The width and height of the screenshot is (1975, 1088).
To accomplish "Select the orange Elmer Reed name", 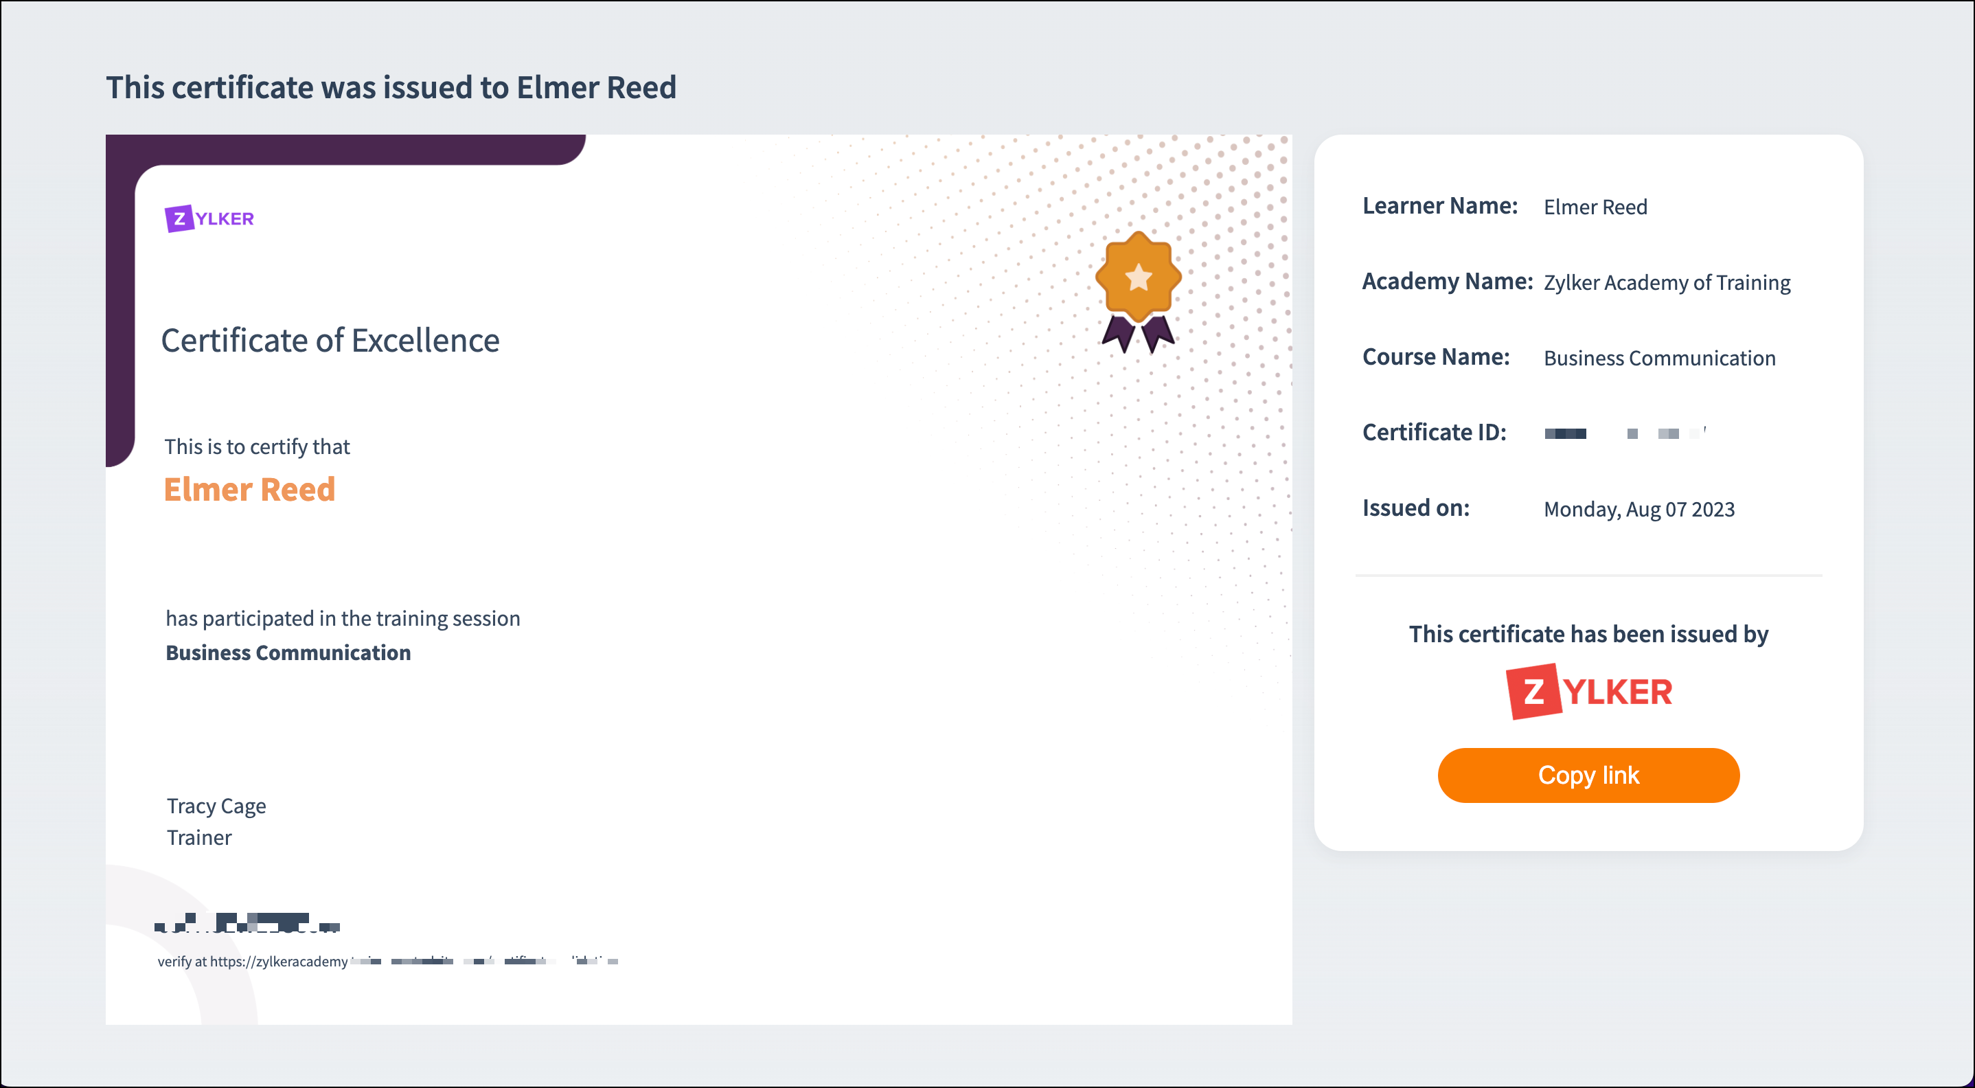I will (x=249, y=489).
